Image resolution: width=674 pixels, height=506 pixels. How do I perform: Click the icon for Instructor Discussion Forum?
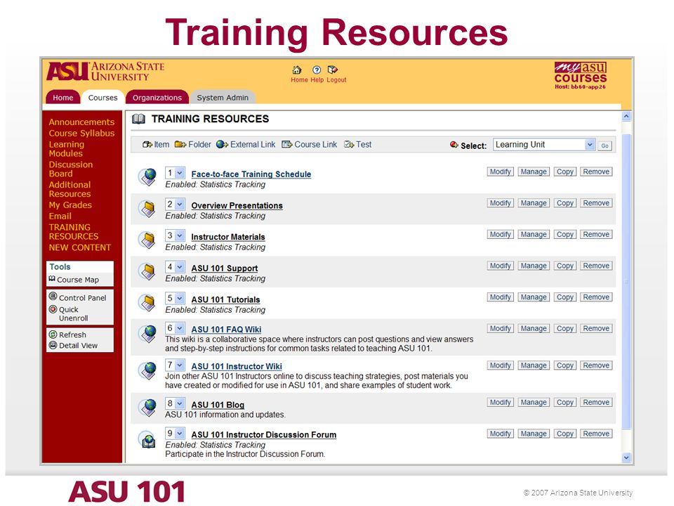[x=148, y=440]
